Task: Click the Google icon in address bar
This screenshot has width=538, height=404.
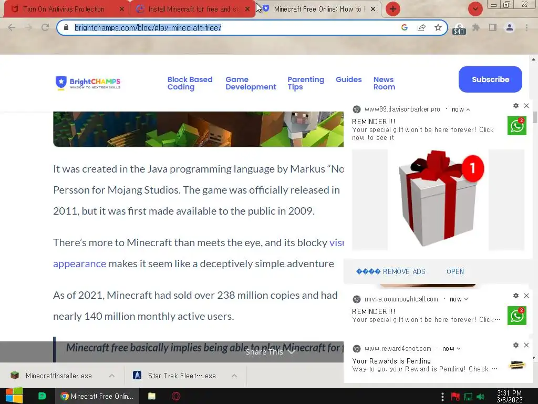Action: pyautogui.click(x=405, y=27)
